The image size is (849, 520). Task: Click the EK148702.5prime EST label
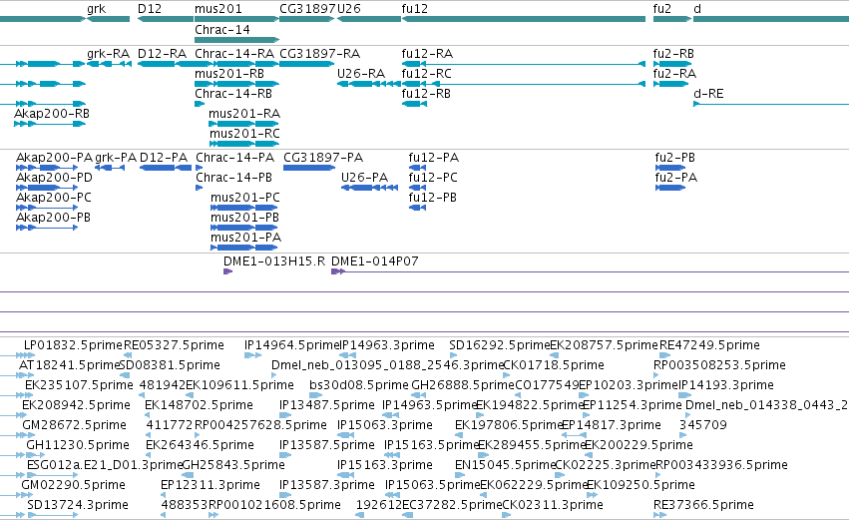pos(199,405)
